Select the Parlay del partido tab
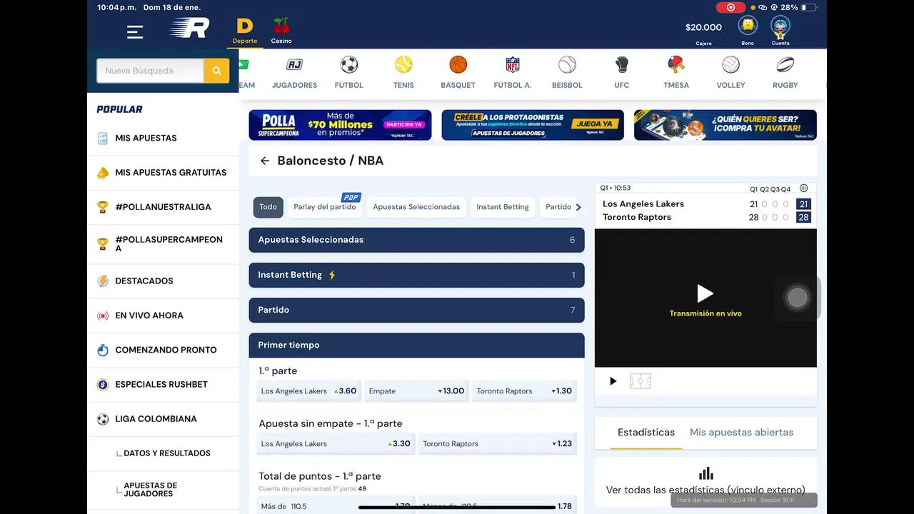 point(325,207)
